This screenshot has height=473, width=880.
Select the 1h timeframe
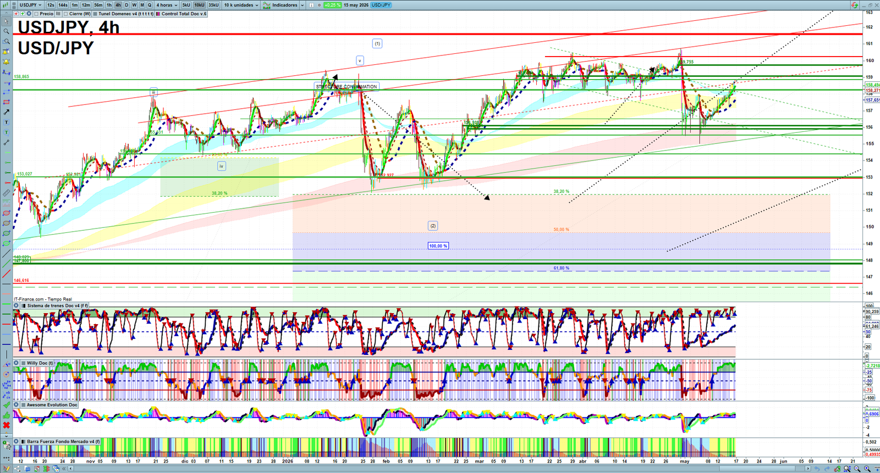click(109, 5)
